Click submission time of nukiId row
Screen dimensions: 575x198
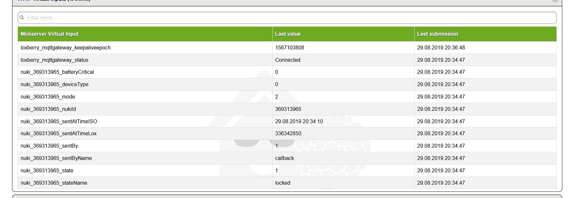click(x=441, y=109)
